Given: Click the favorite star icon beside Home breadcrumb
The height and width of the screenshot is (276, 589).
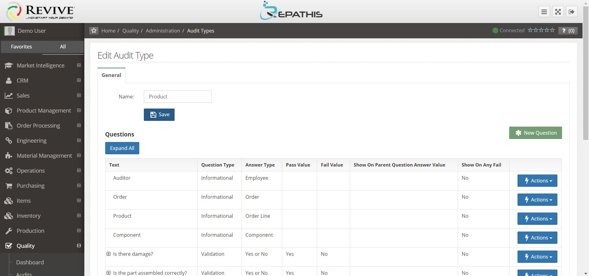Looking at the screenshot, I should 94,31.
